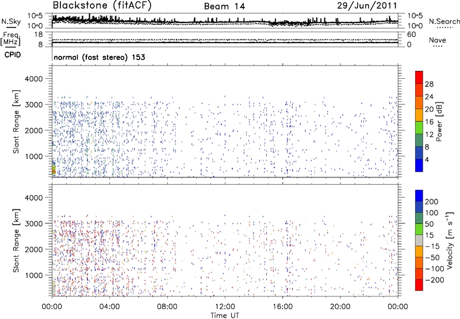Click the "12" label on Power color bar
The image size is (460, 319).
pos(429,135)
